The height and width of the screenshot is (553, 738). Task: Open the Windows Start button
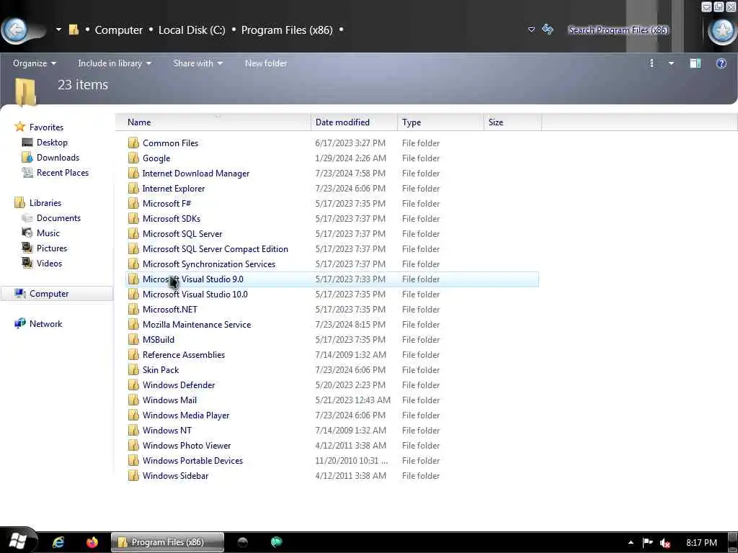tap(17, 541)
